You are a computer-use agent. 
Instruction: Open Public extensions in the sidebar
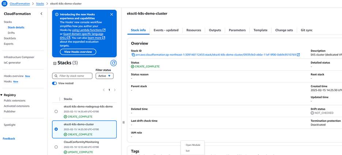click(15, 100)
